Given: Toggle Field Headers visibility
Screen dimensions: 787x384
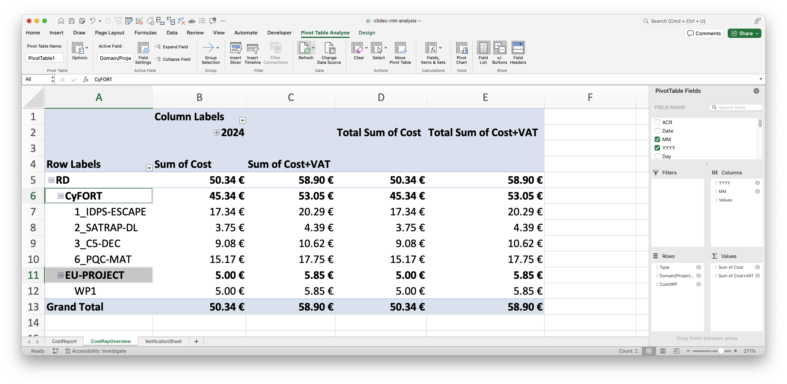Looking at the screenshot, I should (518, 53).
